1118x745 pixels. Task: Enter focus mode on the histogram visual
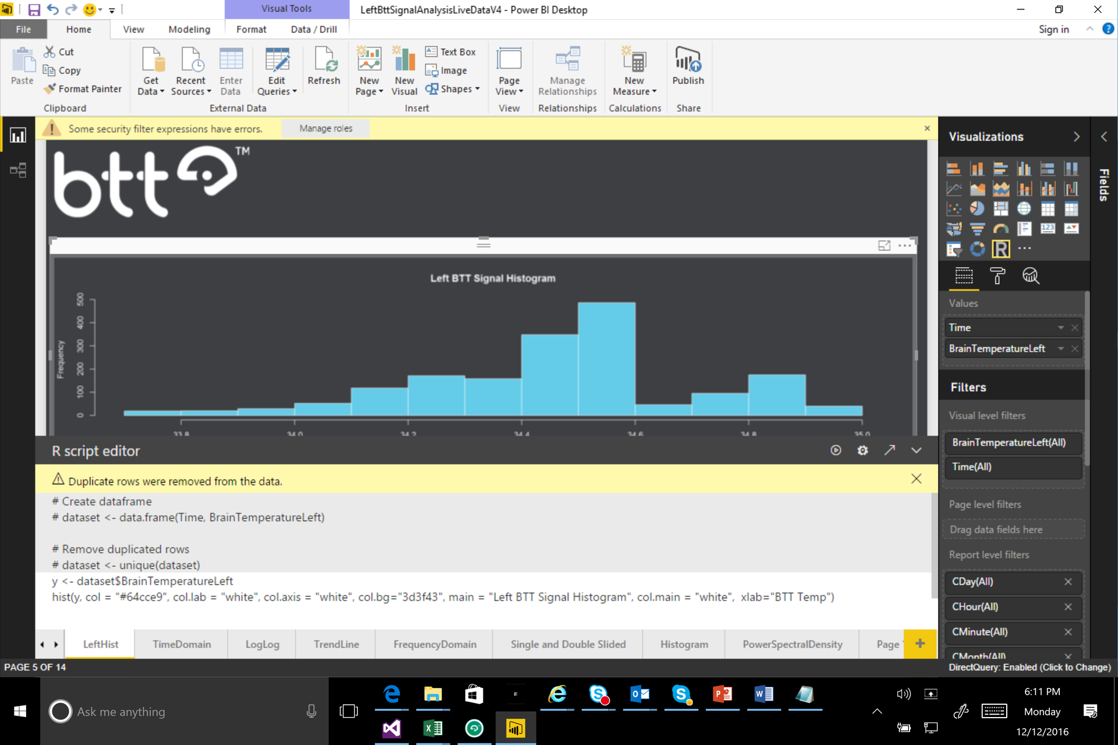tap(885, 245)
